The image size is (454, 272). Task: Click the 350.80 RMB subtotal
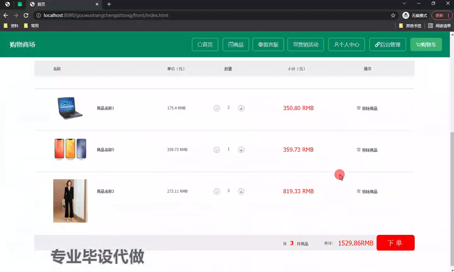[298, 108]
